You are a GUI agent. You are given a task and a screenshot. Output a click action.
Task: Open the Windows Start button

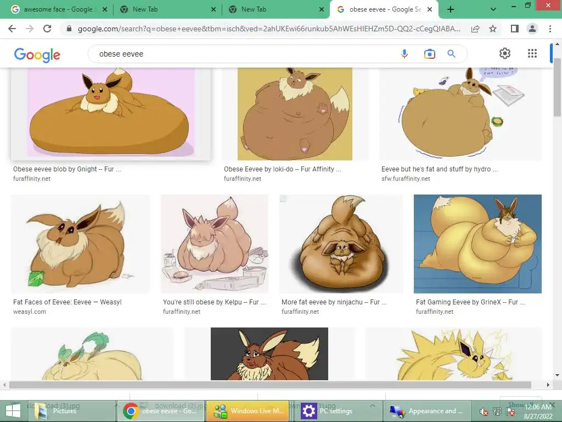pyautogui.click(x=13, y=411)
